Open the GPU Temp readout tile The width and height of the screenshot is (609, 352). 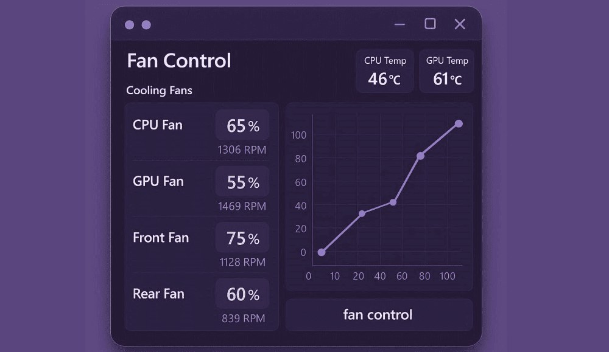click(447, 71)
